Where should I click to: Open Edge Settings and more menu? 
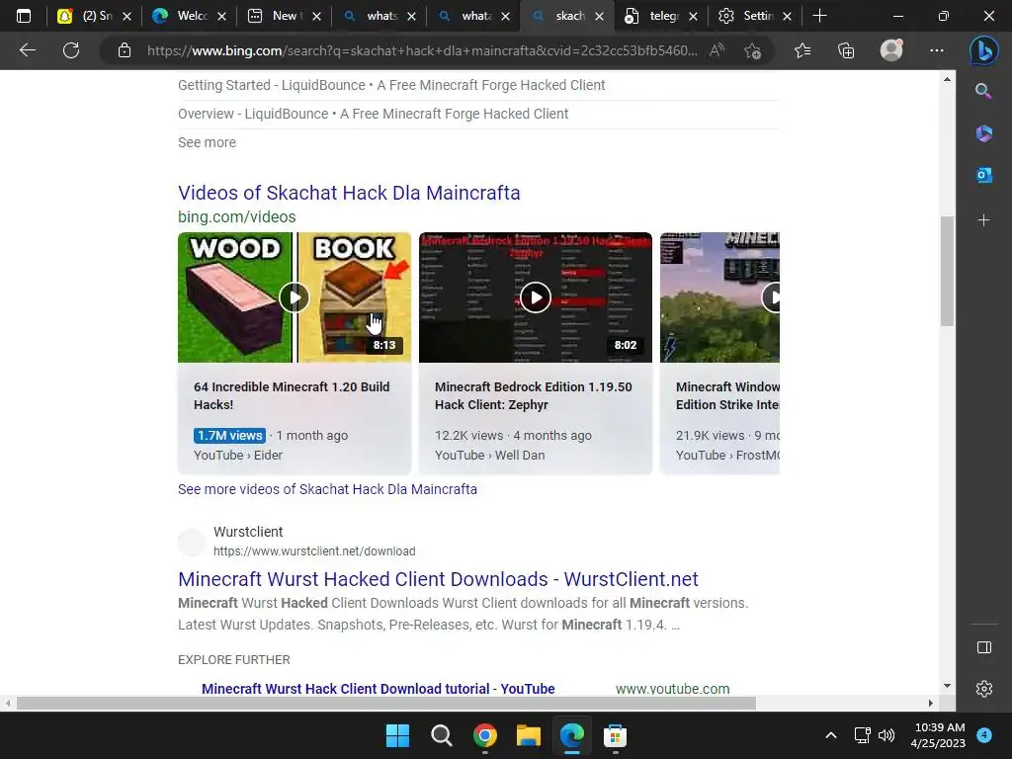[x=937, y=50]
